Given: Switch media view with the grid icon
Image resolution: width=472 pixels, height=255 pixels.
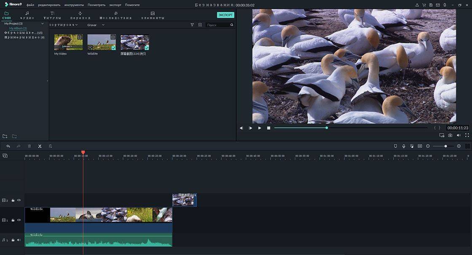Looking at the screenshot, I should 200,25.
